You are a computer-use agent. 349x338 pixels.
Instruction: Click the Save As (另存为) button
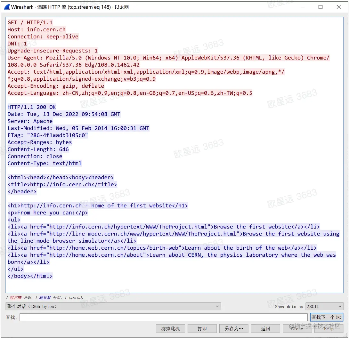click(x=234, y=328)
